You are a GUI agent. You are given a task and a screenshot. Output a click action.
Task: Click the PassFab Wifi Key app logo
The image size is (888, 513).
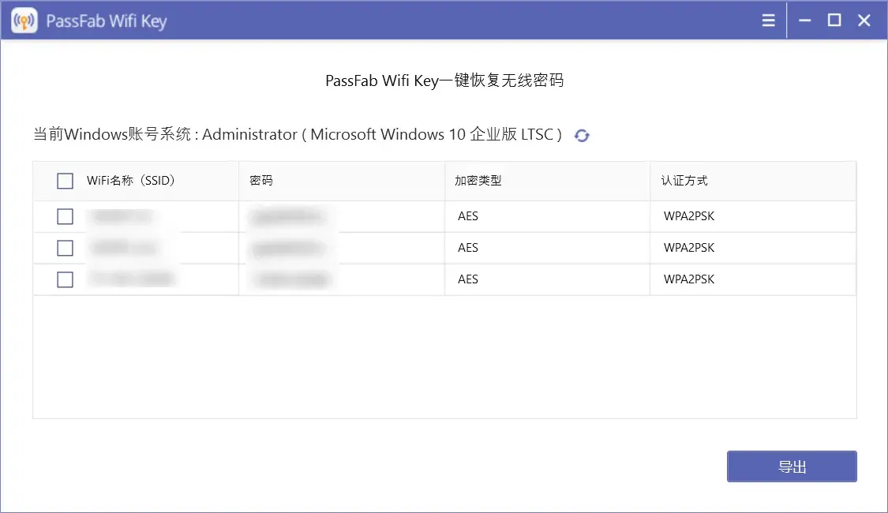coord(24,21)
